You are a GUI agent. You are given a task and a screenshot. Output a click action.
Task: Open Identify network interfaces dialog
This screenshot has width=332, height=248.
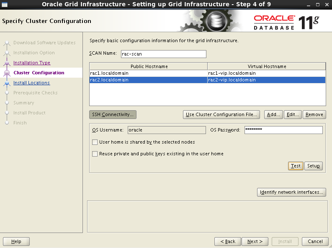pos(291,192)
